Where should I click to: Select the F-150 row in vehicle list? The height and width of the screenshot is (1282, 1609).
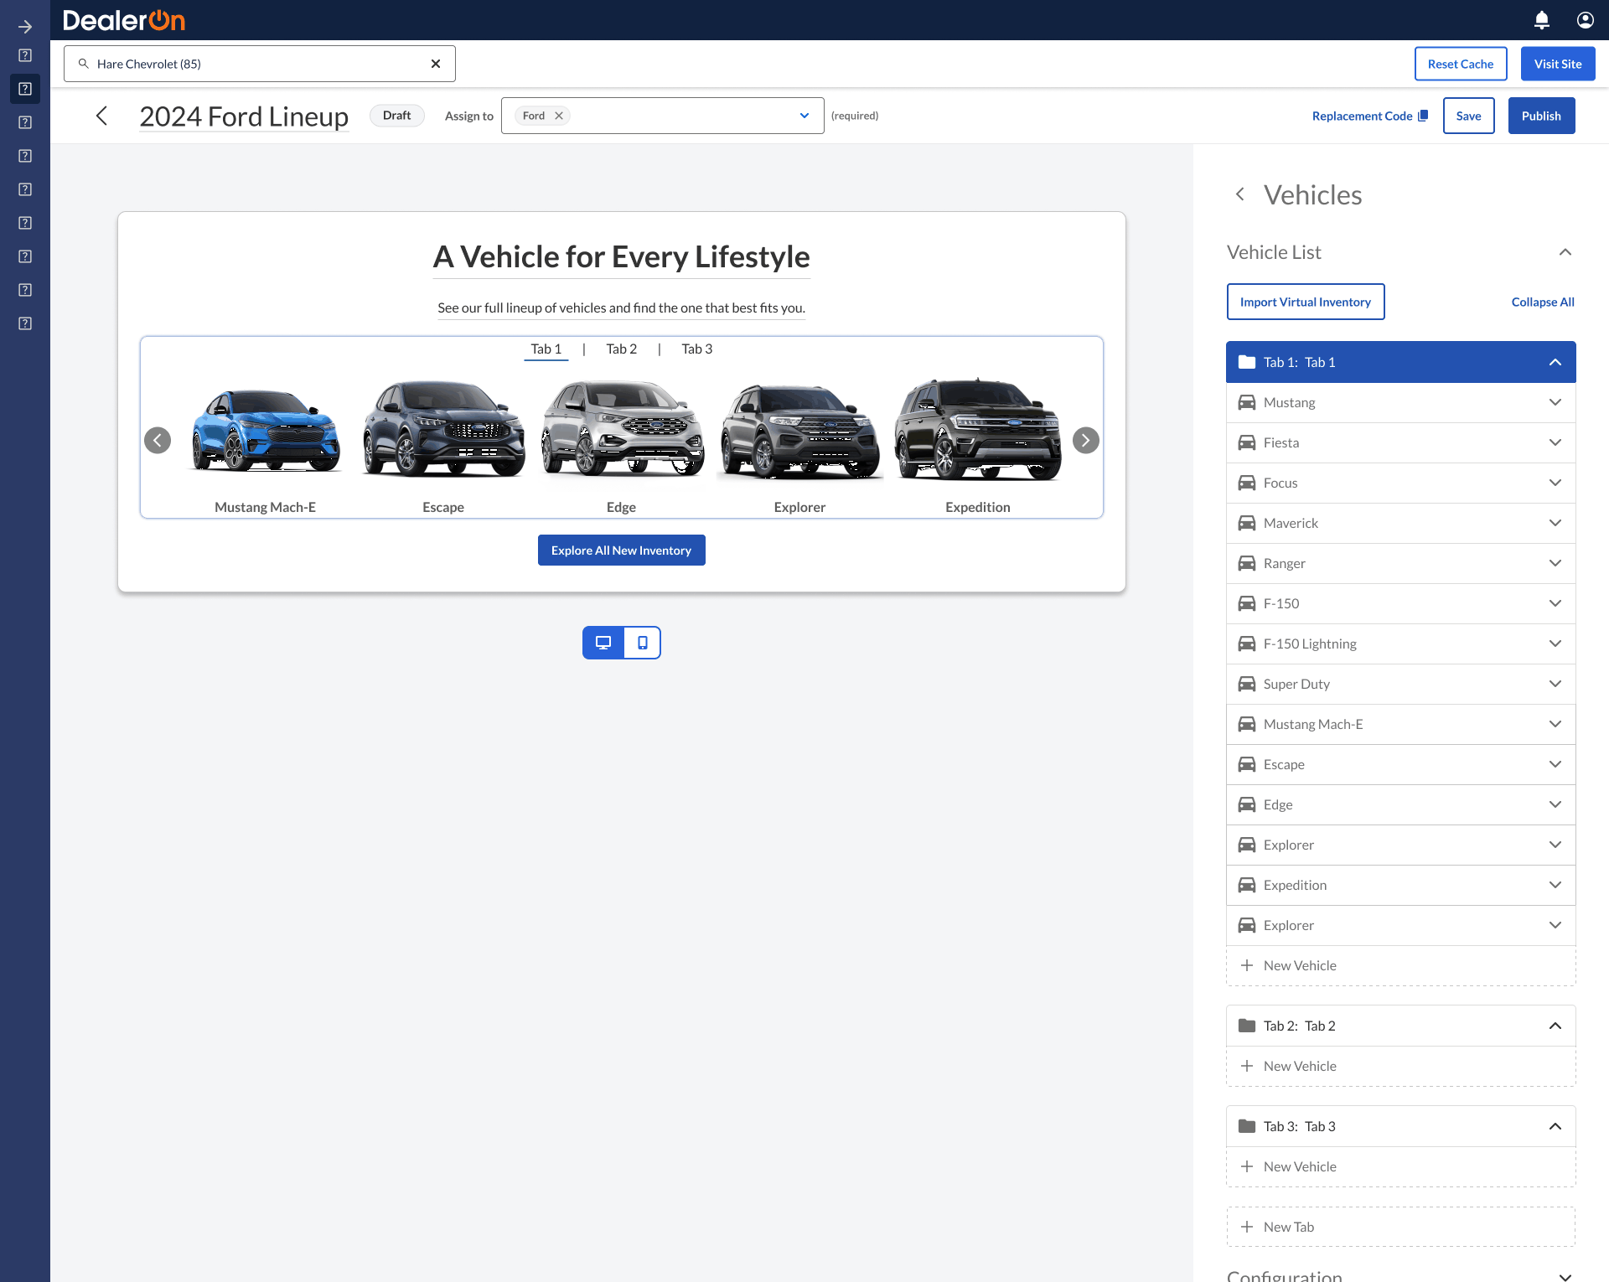pos(1401,603)
